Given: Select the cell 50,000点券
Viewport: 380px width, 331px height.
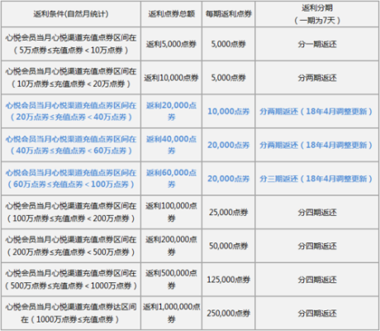Looking at the screenshot, I should [x=229, y=246].
